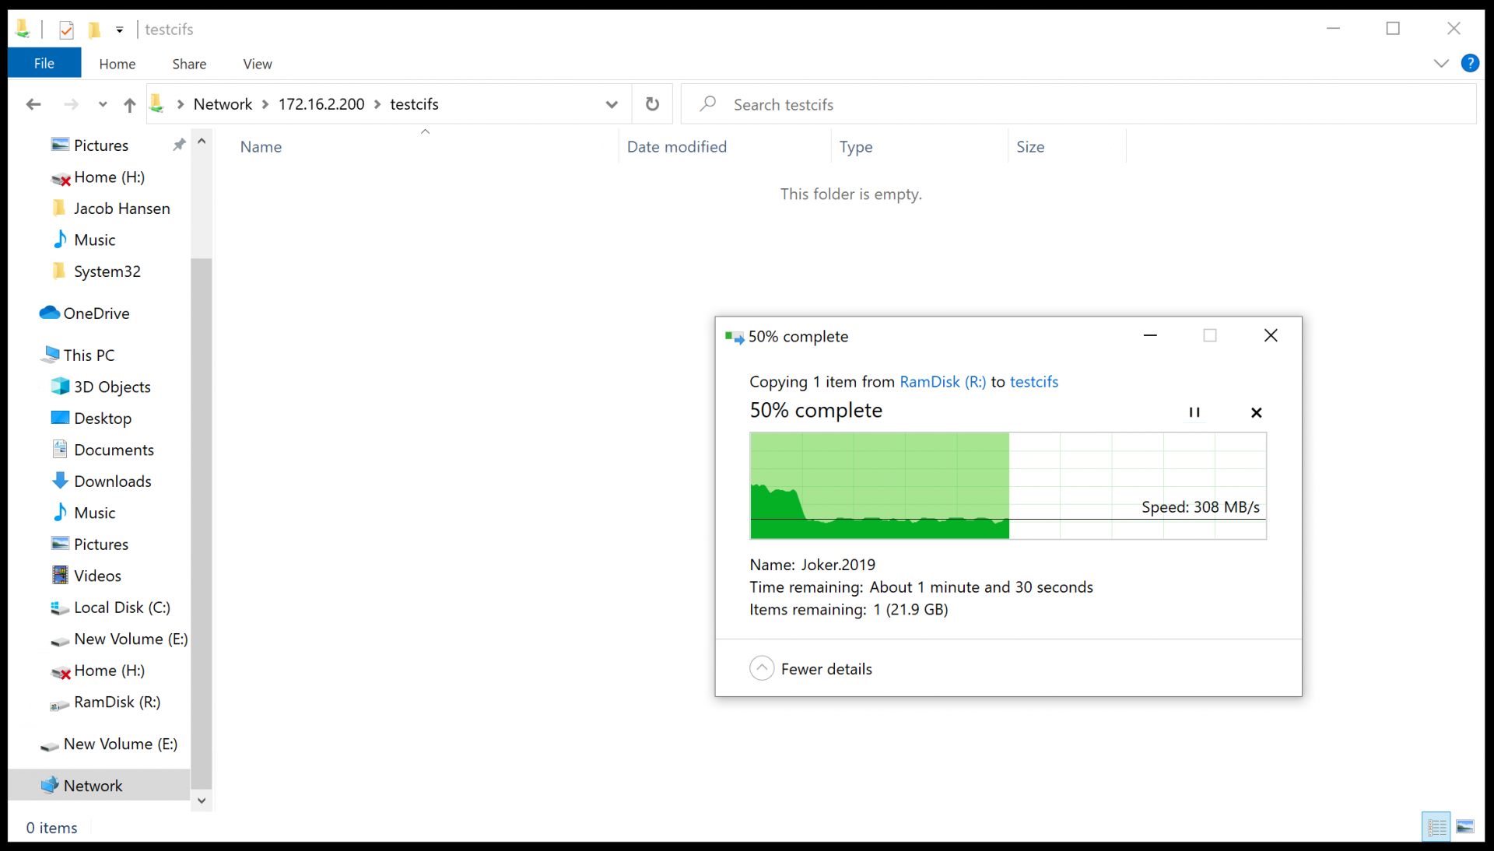Collapse dialog with Fewer details
Viewport: 1494px width, 851px height.
click(811, 668)
